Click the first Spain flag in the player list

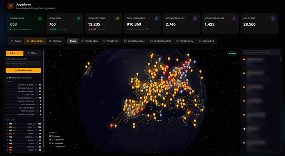pyautogui.click(x=244, y=59)
